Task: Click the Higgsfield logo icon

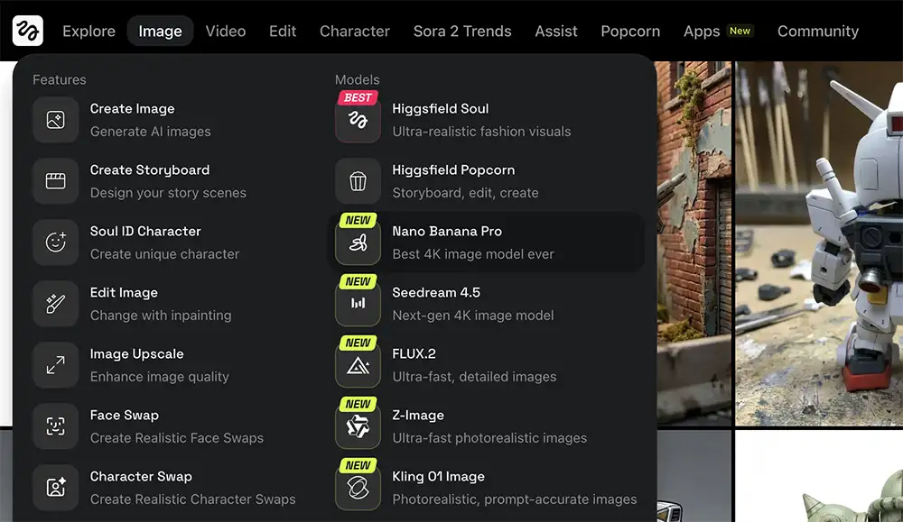Action: 28,31
